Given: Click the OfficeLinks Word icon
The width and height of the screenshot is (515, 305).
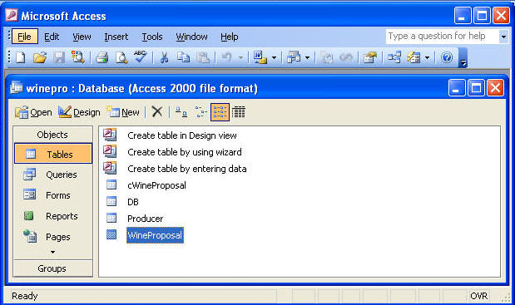Looking at the screenshot, I should coord(260,57).
